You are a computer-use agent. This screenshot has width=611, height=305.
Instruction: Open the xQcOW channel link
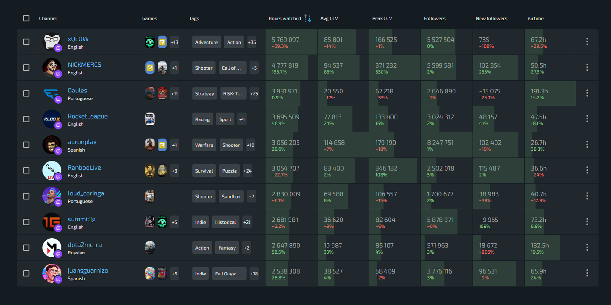click(78, 39)
